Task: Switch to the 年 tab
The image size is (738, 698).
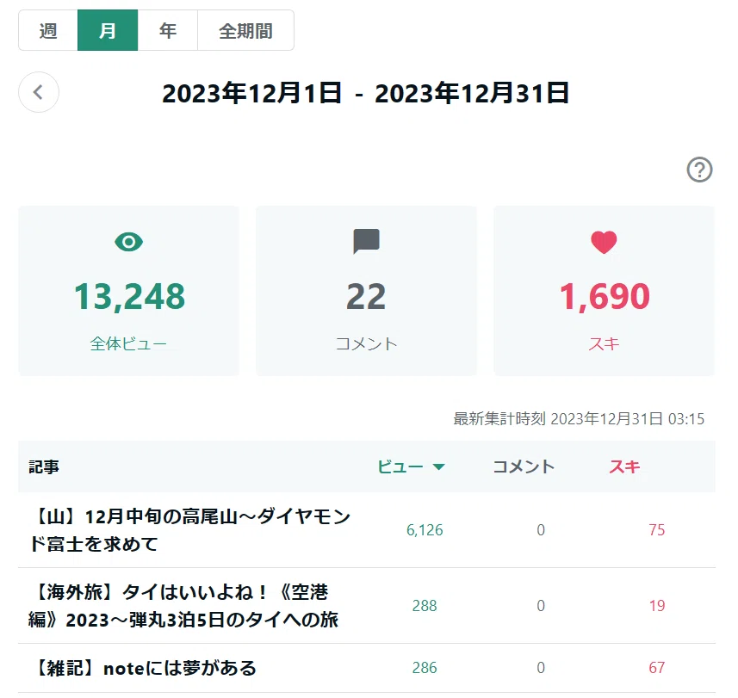Action: pos(168,31)
